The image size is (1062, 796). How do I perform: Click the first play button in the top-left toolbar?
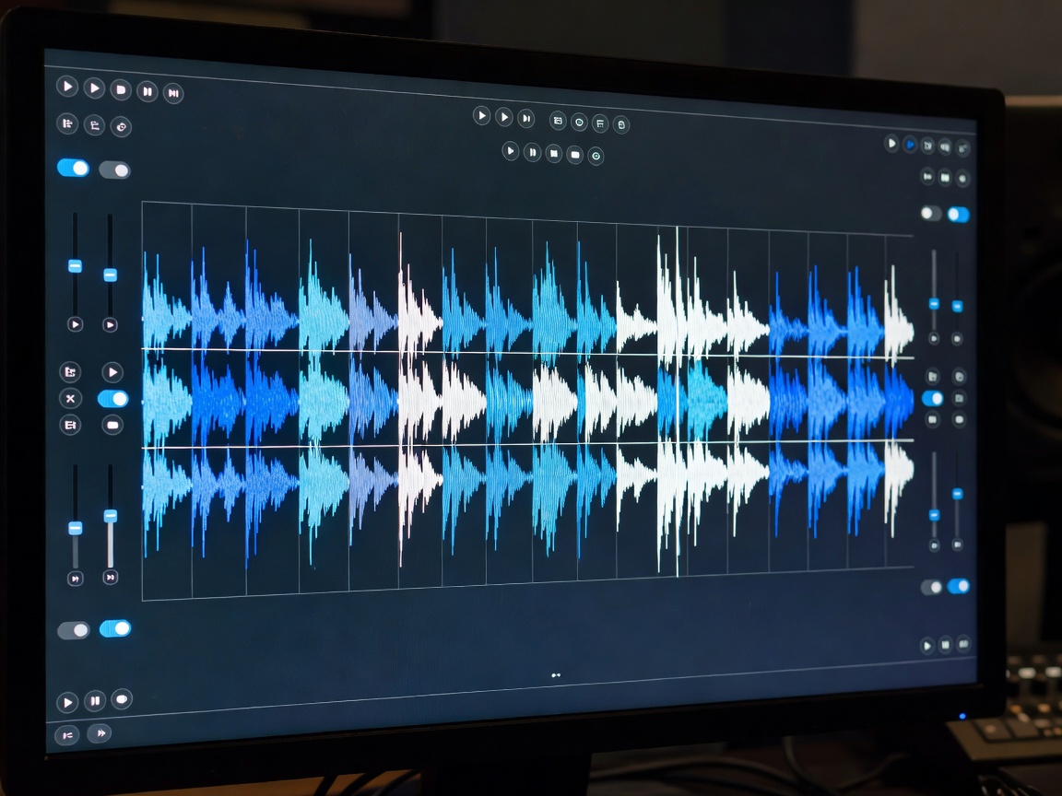click(67, 86)
